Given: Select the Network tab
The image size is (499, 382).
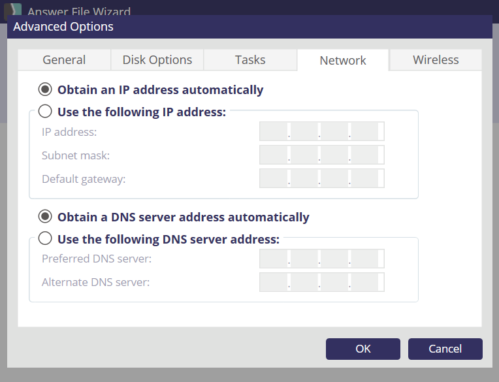Looking at the screenshot, I should coord(343,61).
